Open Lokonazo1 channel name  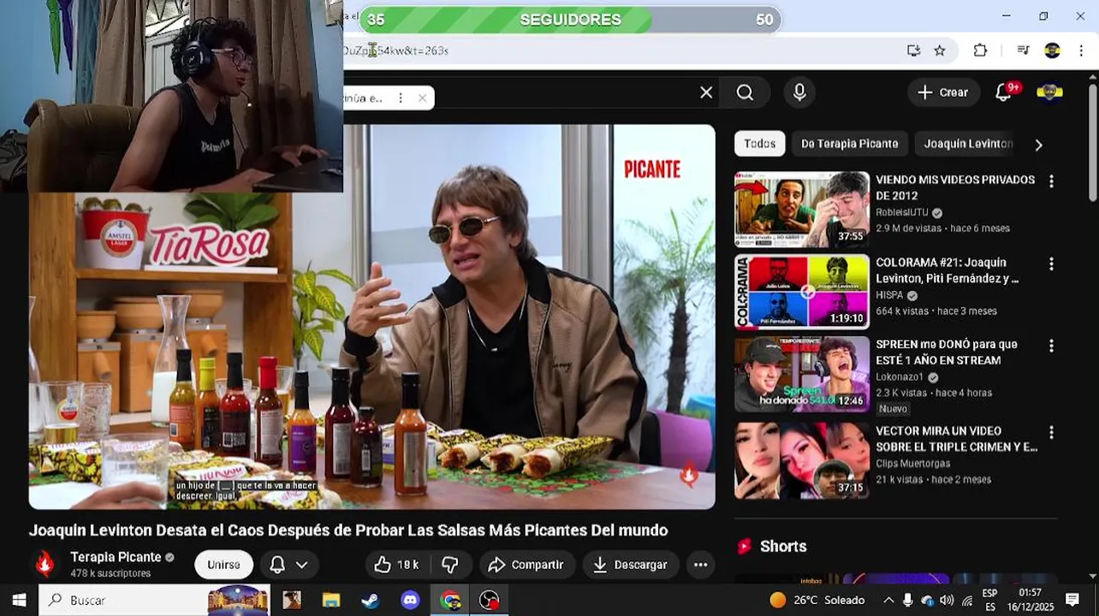coord(900,376)
